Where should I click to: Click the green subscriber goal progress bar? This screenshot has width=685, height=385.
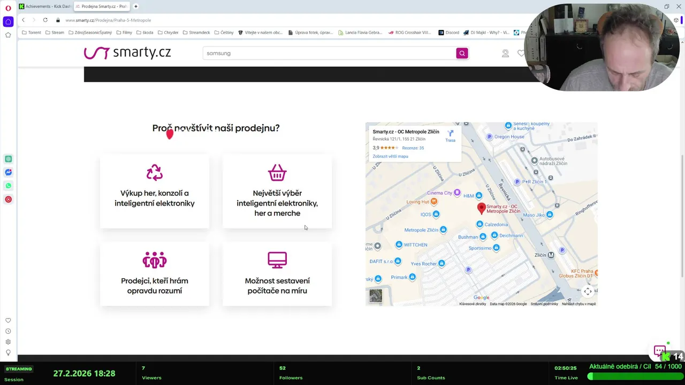(636, 376)
